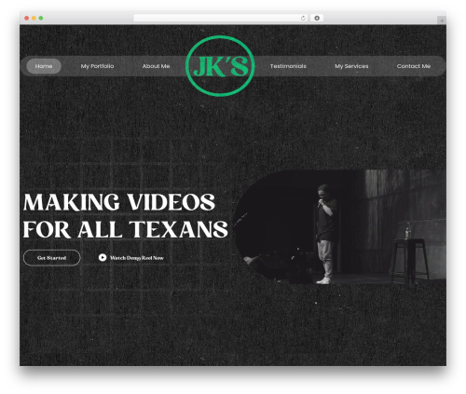Image resolution: width=466 pixels, height=394 pixels.
Task: Open the About Me page
Action: coord(156,66)
